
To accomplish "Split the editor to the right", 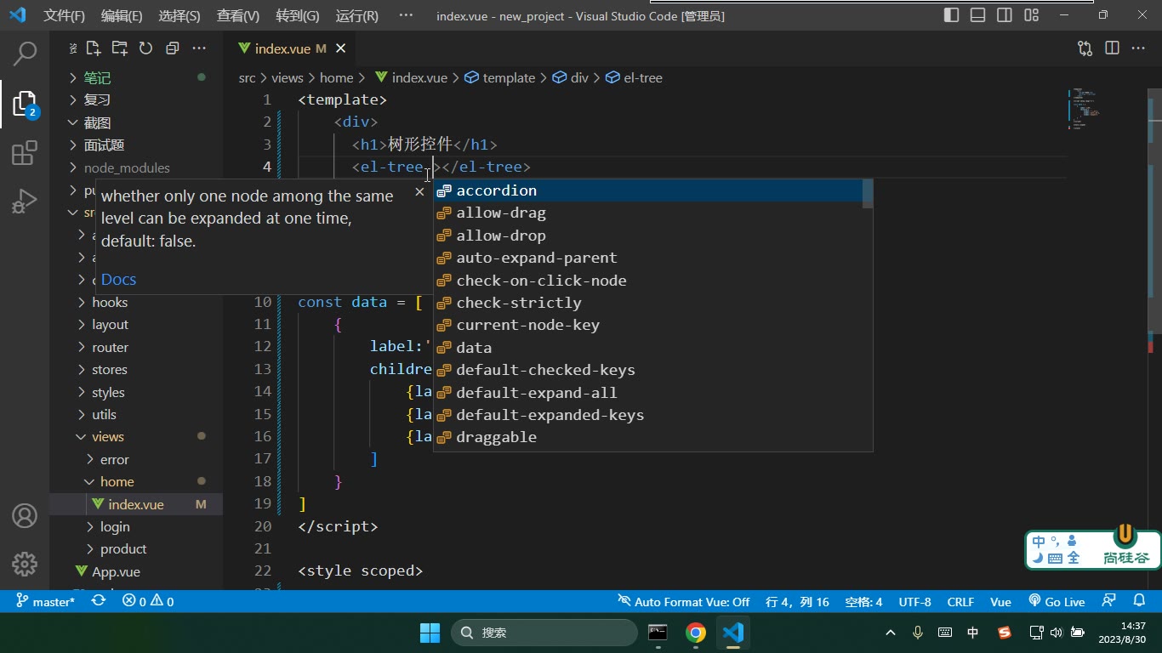I will pyautogui.click(x=1112, y=48).
